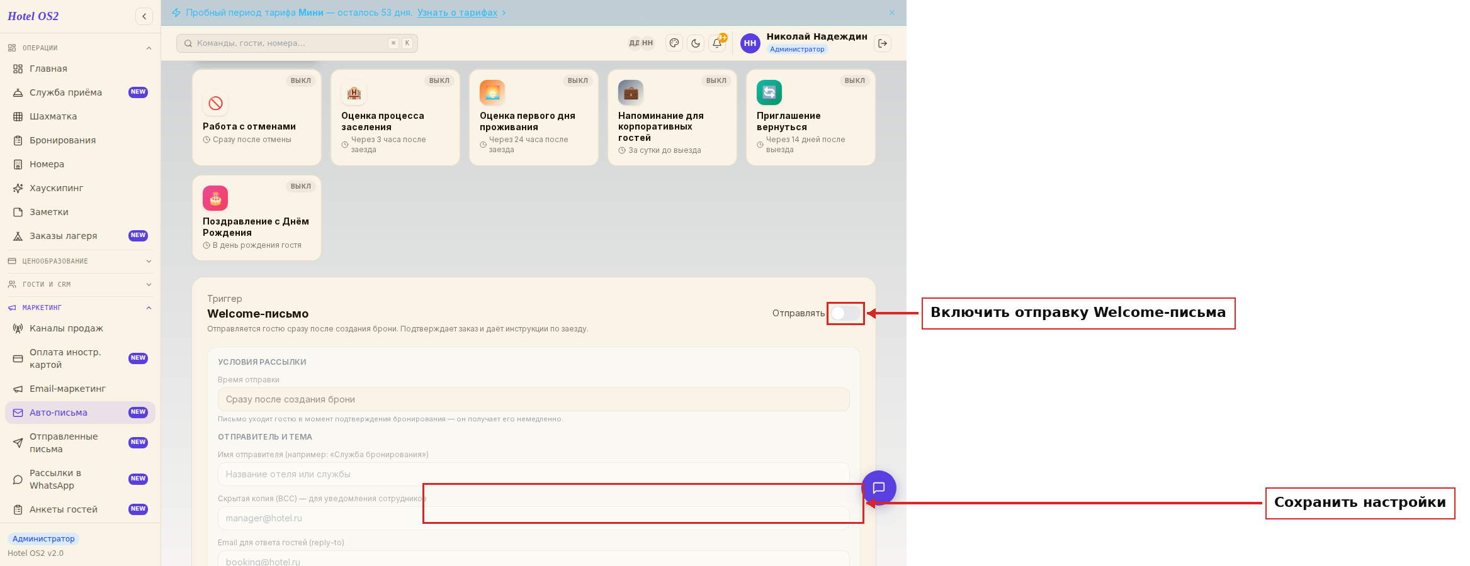Toggle ВЫКЛ badge on Приглашение вернуться card

coord(854,80)
